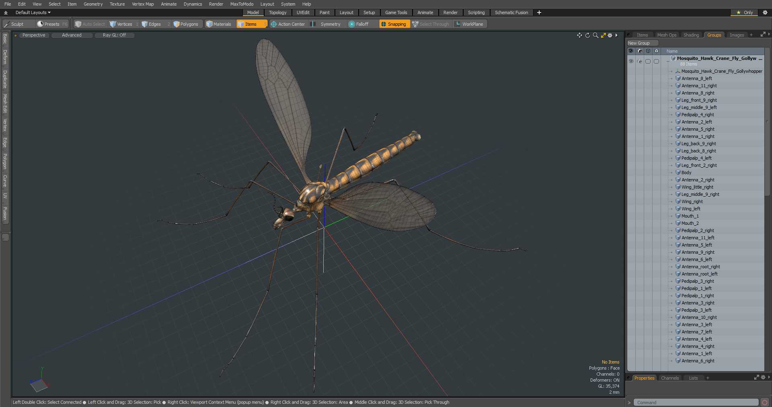Click the viewport rotate icon
The height and width of the screenshot is (407, 772).
587,35
